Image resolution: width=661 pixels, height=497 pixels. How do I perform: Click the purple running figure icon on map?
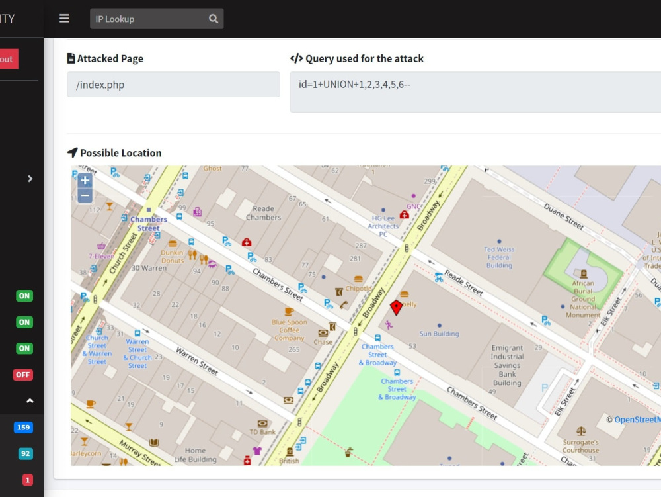coord(388,324)
